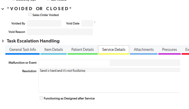Image resolution: width=189 pixels, height=109 pixels.
Task: Switch to the Item Details tab
Action: (53, 50)
